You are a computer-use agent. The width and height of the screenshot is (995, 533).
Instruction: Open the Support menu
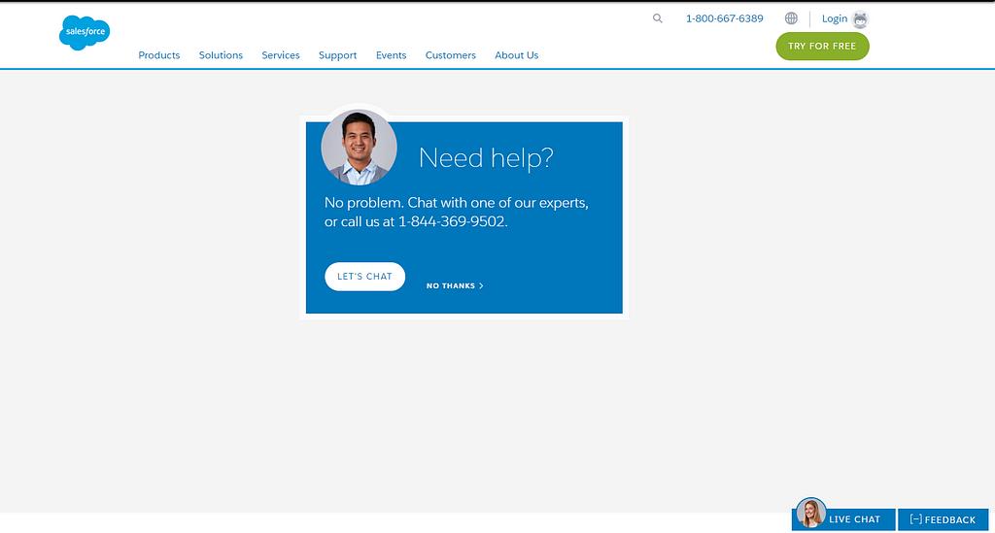pyautogui.click(x=337, y=55)
